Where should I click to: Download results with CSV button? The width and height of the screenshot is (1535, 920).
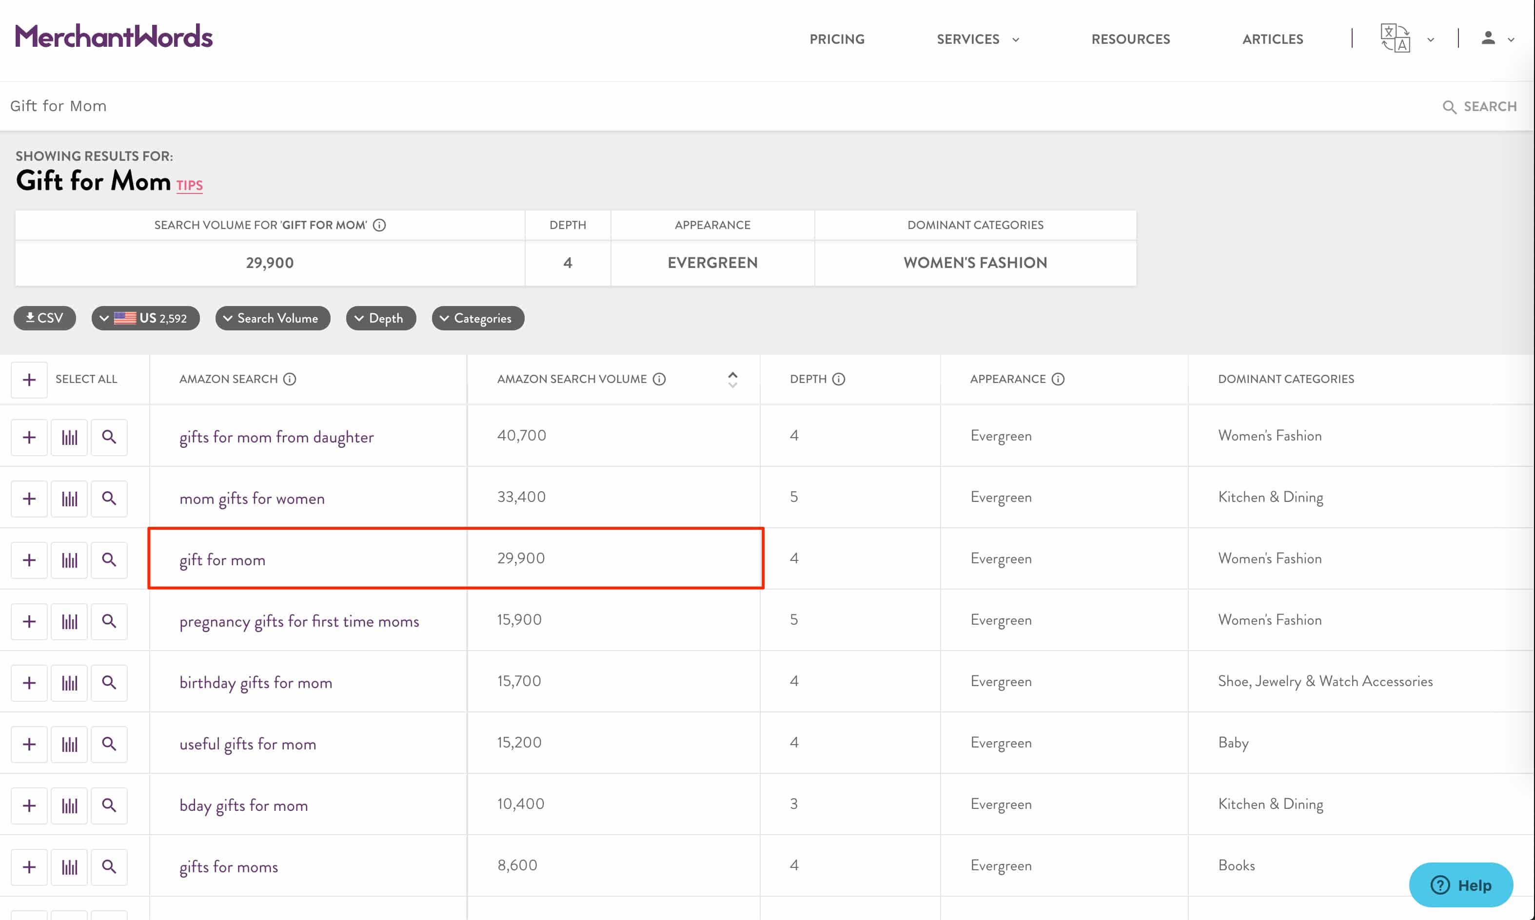[45, 318]
